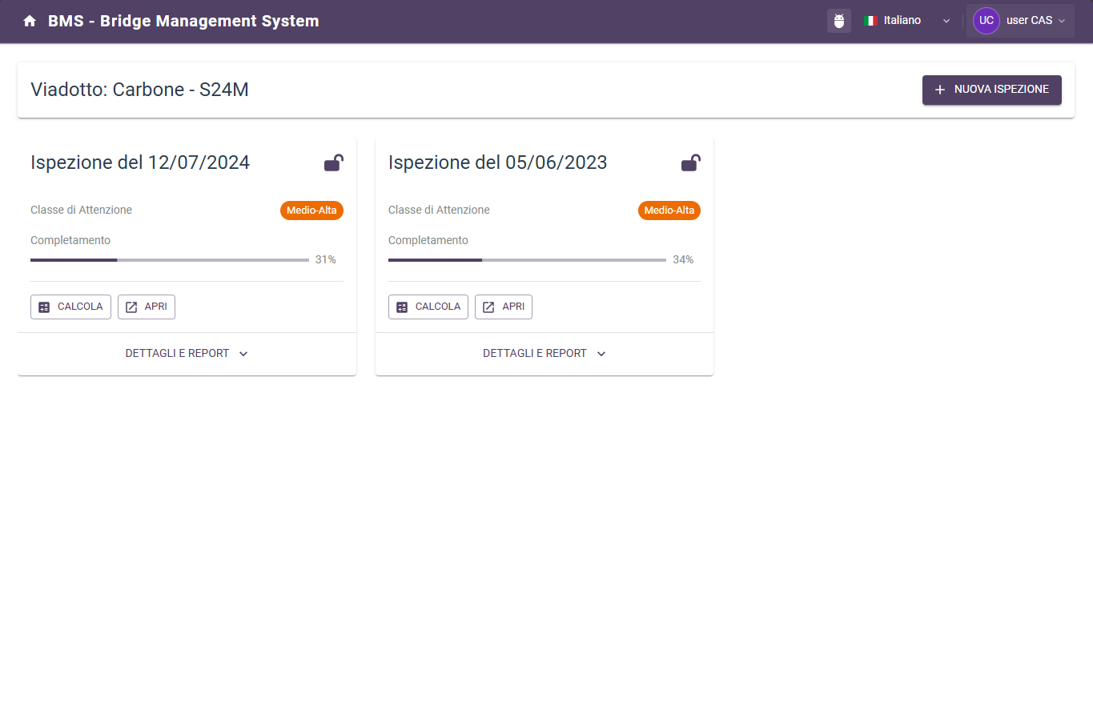The image size is (1093, 726).
Task: Click NUOVA ISPEZIONE to create an inspection
Action: pyautogui.click(x=992, y=90)
